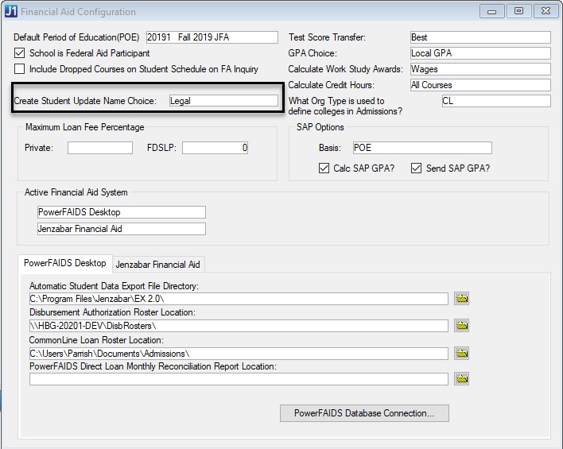563x449 pixels.
Task: Switch to the Jenzabar Financial Aid tab
Action: pos(158,264)
